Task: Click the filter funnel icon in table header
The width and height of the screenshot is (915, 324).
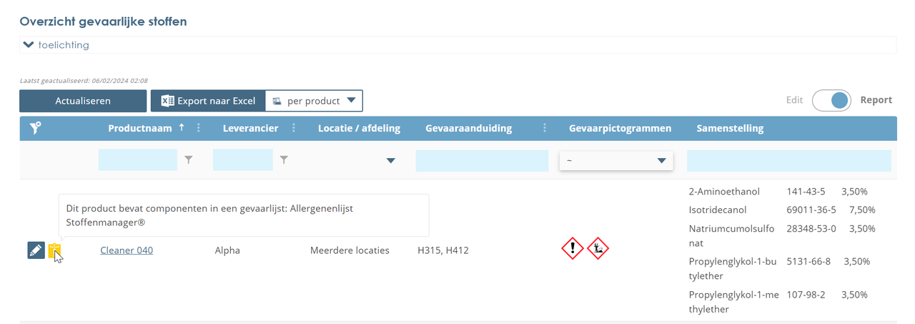Action: [34, 128]
